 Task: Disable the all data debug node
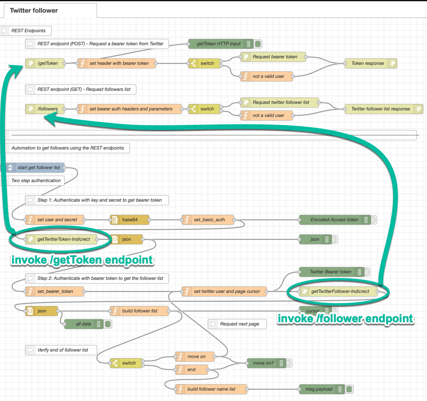[107, 324]
